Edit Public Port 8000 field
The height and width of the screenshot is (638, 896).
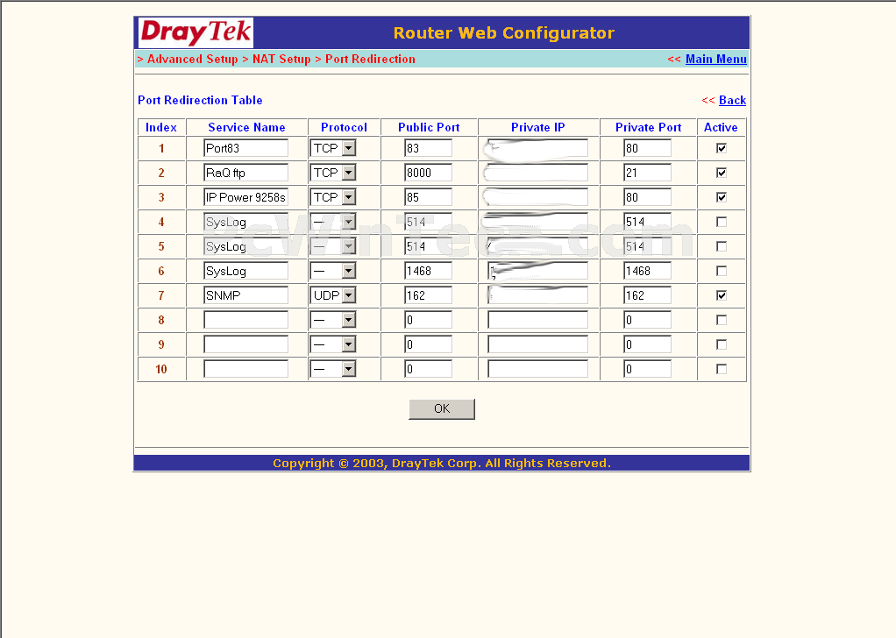(x=428, y=173)
